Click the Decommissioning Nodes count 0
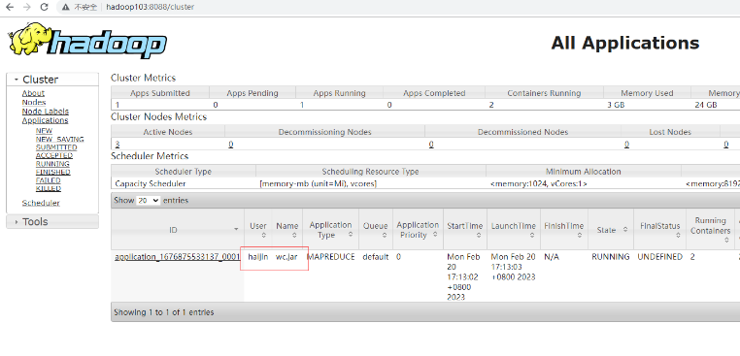 click(x=231, y=145)
